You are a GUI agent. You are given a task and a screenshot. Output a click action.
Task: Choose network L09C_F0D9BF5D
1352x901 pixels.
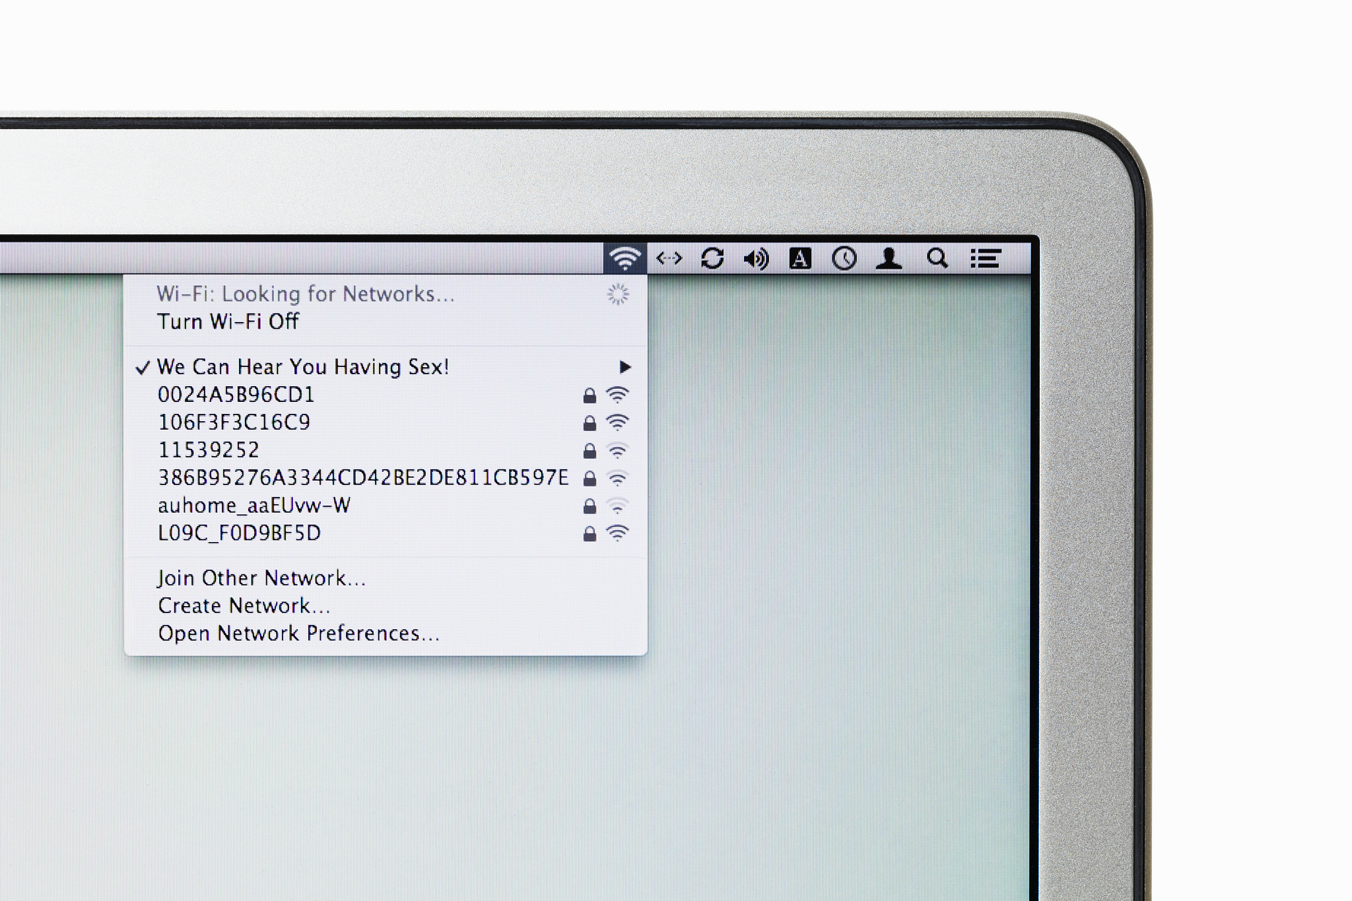point(239,533)
